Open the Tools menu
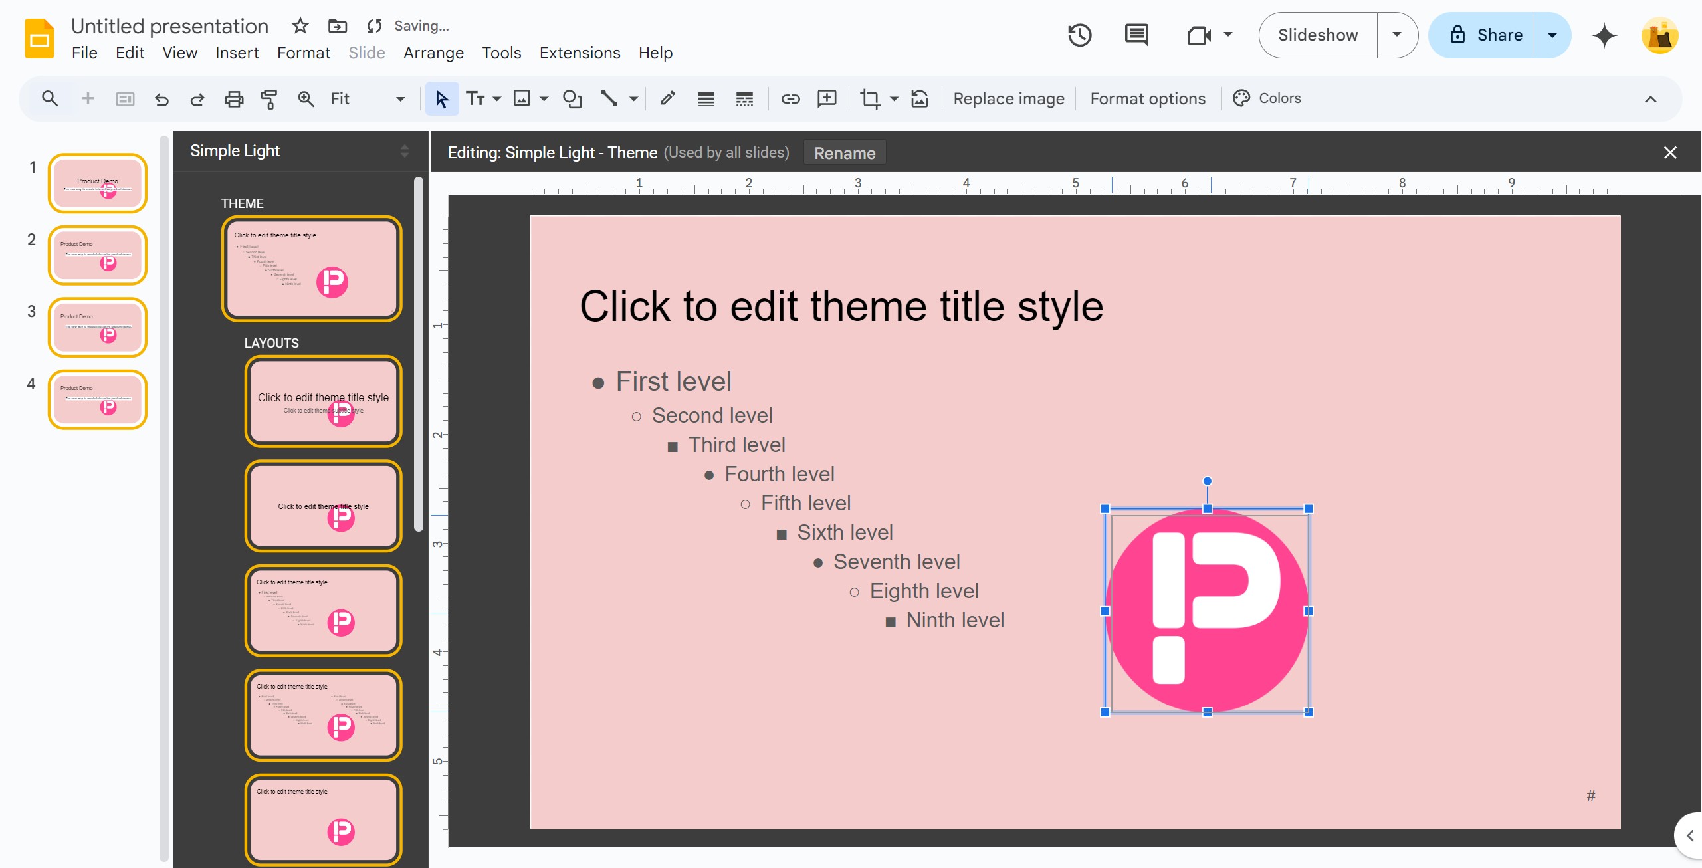This screenshot has width=1702, height=868. [x=502, y=53]
